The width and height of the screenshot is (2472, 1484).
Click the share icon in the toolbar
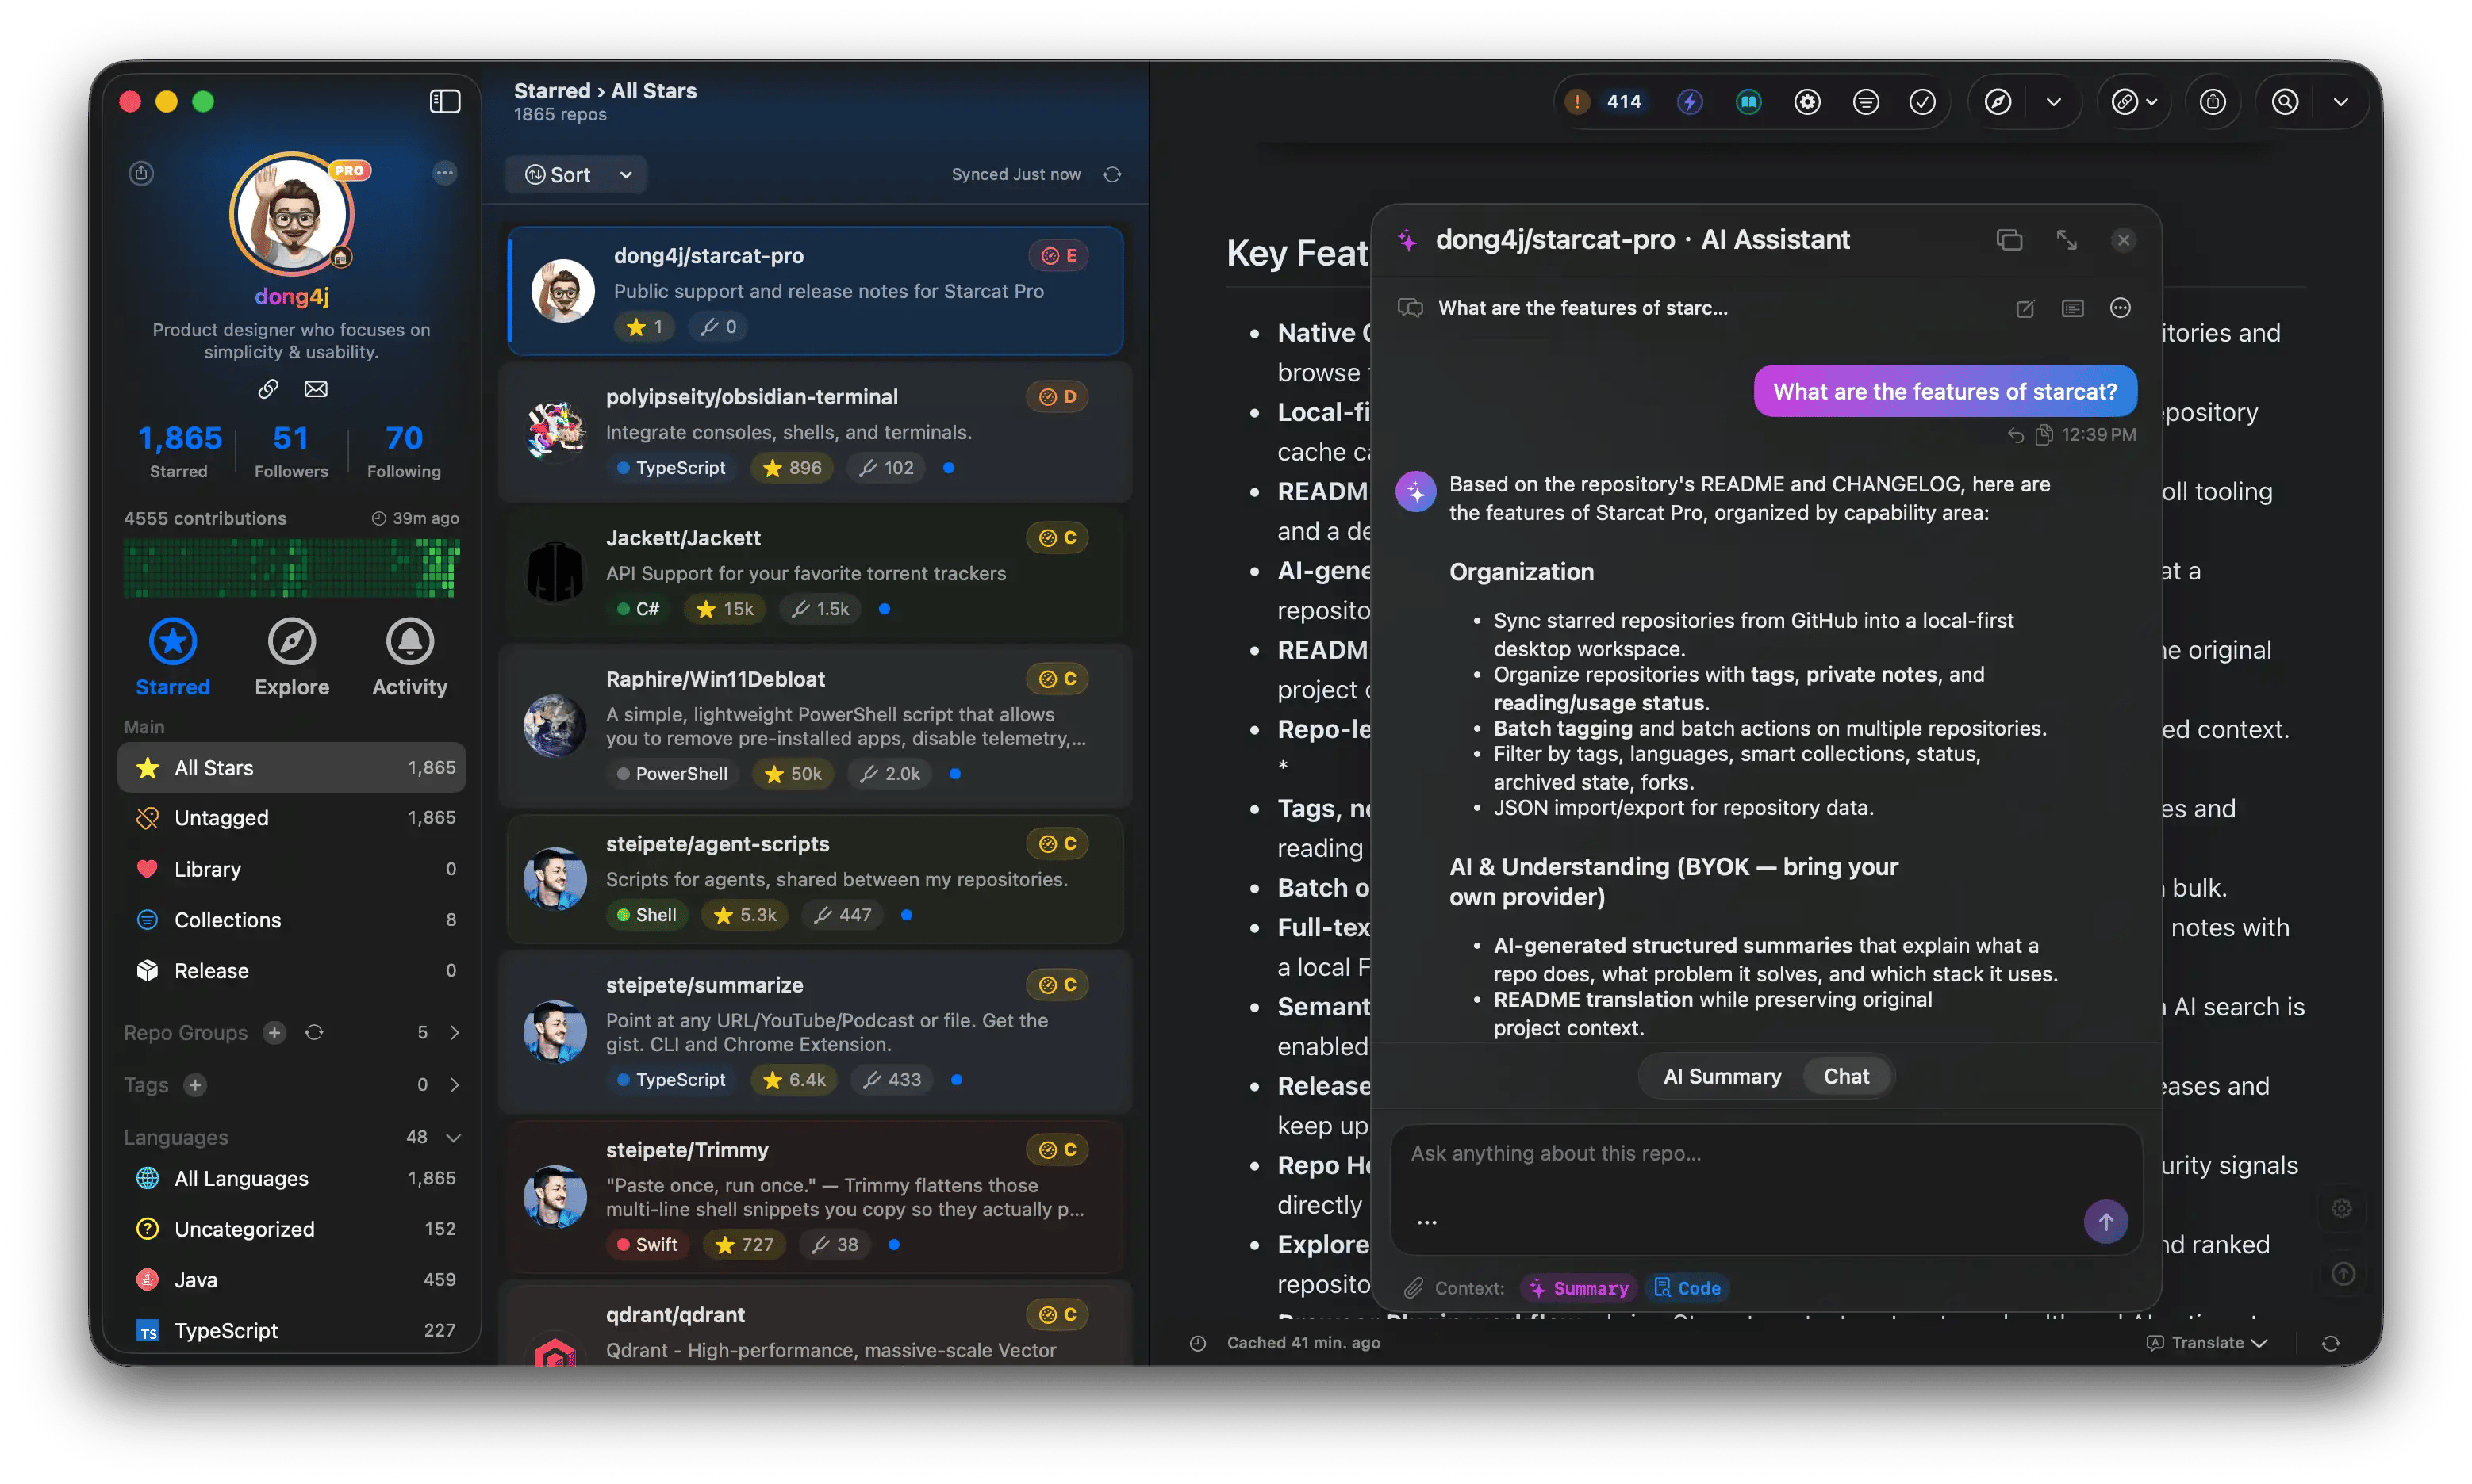pyautogui.click(x=2213, y=101)
